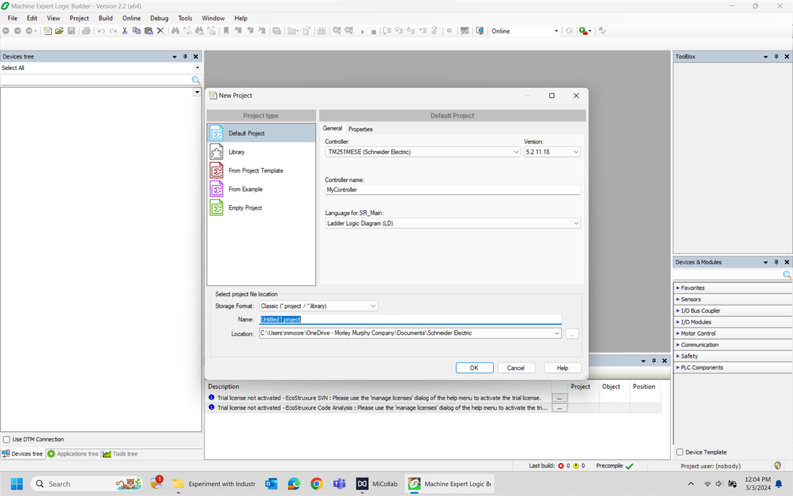Viewport: 793px width, 496px height.
Task: Select the Library project type icon
Action: click(x=216, y=152)
